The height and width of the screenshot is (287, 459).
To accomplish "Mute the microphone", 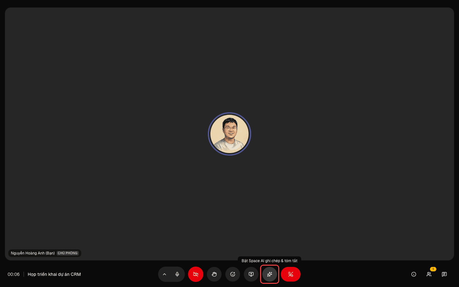I will (177, 274).
